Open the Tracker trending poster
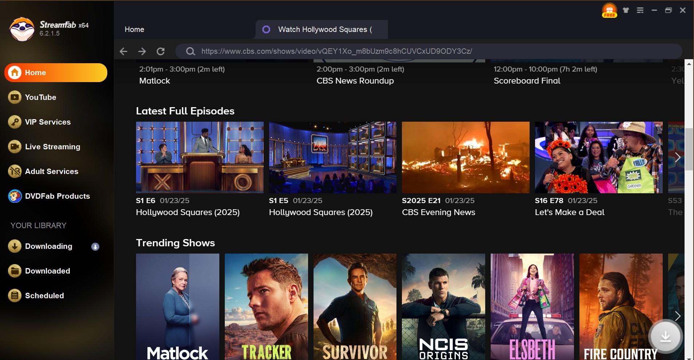The height and width of the screenshot is (360, 694). pos(266,307)
